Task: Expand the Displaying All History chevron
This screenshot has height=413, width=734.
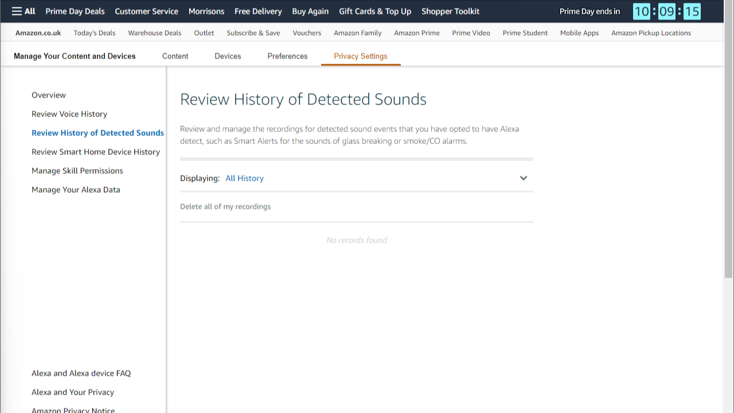Action: [523, 178]
